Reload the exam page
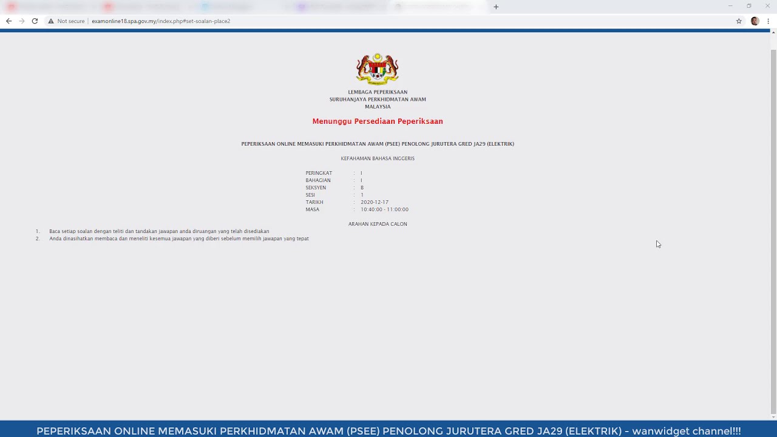Image resolution: width=777 pixels, height=437 pixels. [35, 21]
